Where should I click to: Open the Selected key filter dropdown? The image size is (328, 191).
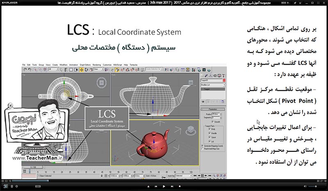[x=183, y=176]
